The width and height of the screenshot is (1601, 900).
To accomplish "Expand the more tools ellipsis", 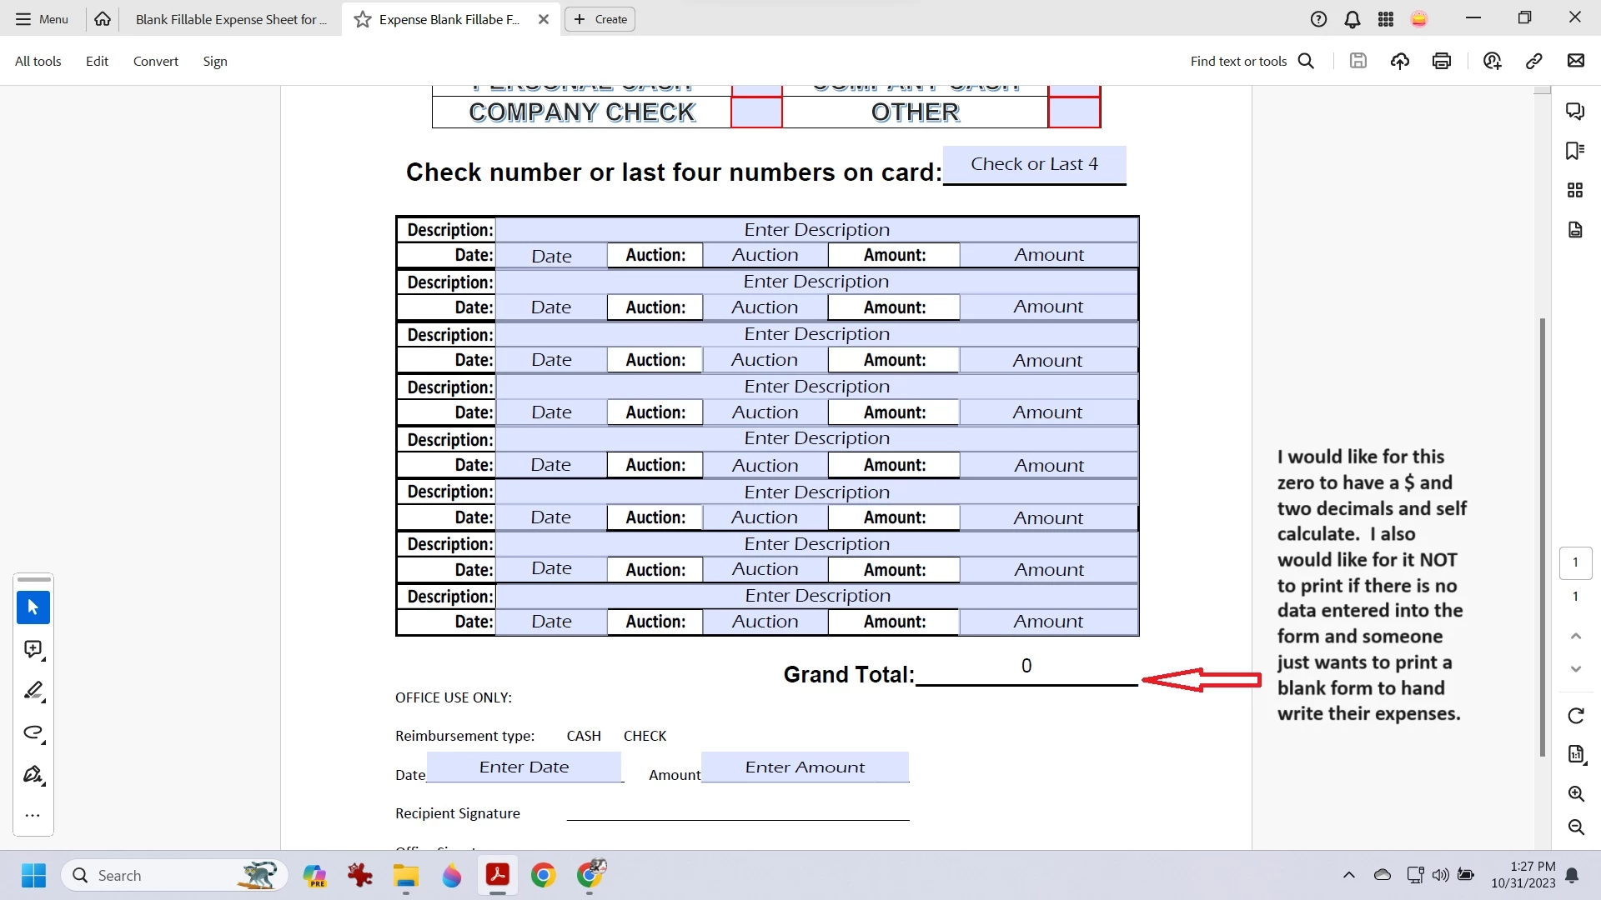I will (x=33, y=816).
